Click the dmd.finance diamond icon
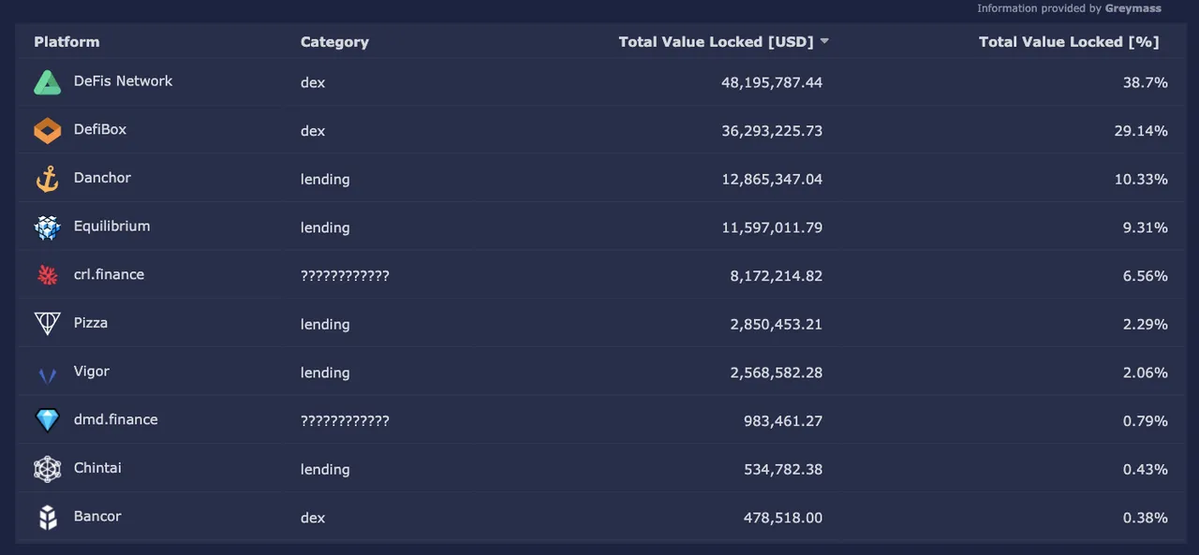1199x555 pixels. tap(48, 420)
